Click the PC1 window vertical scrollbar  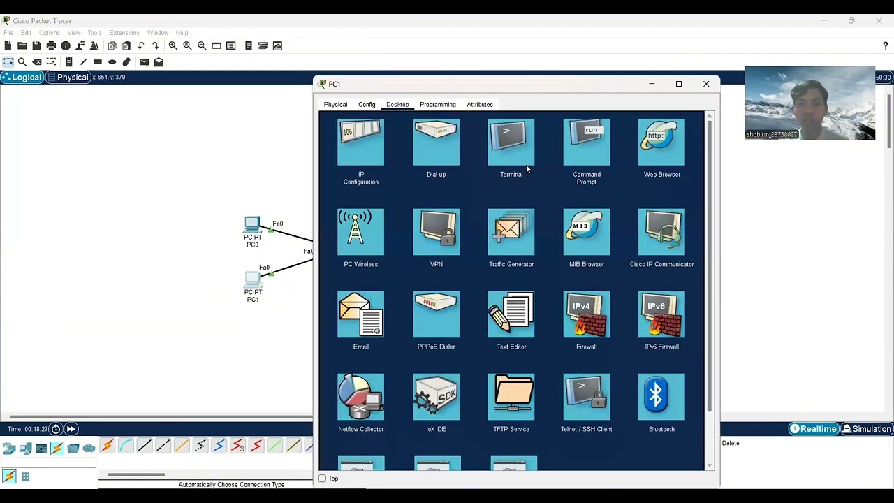pos(710,265)
